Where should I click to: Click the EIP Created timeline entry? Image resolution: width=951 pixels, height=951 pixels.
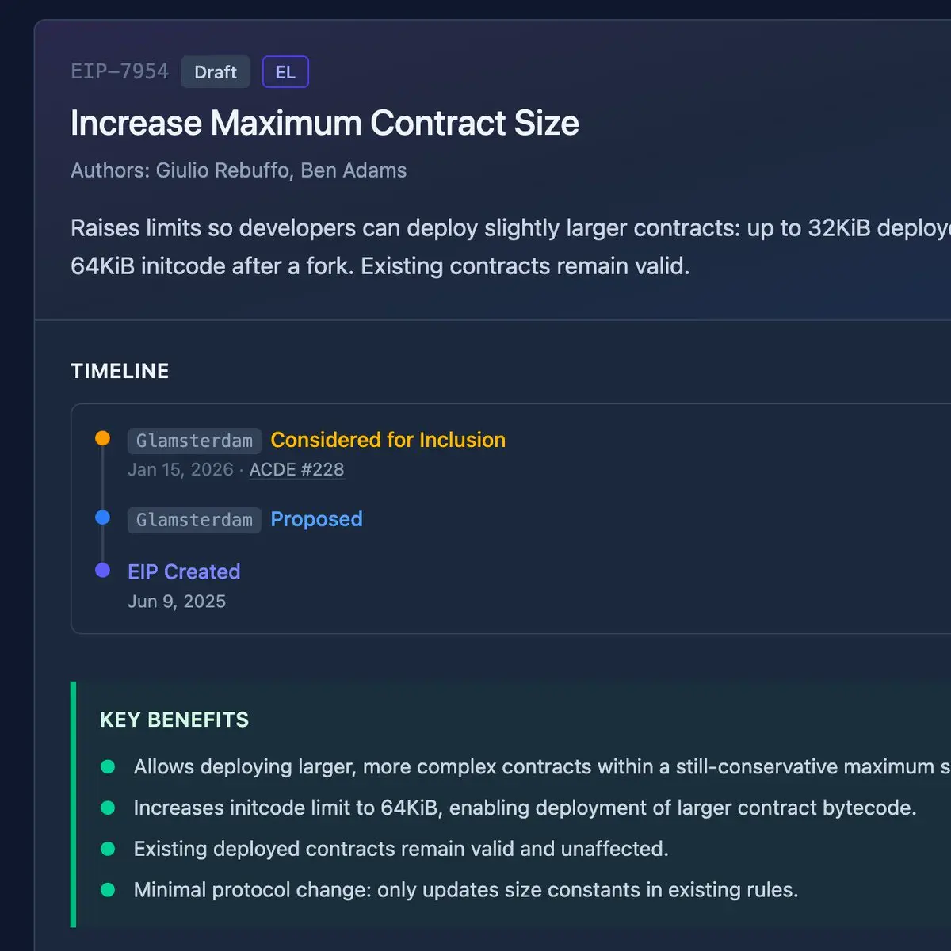pyautogui.click(x=184, y=571)
